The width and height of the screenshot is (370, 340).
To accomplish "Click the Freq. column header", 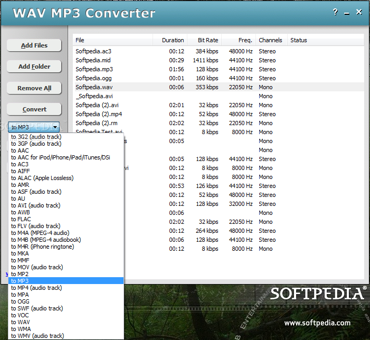I will point(239,40).
